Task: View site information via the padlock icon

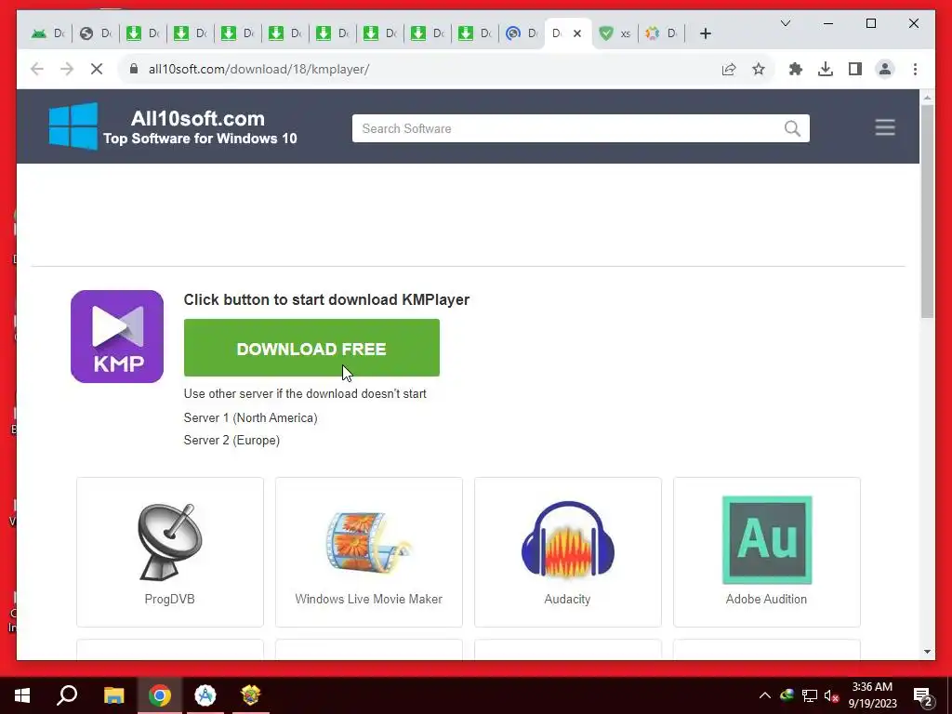Action: point(134,69)
